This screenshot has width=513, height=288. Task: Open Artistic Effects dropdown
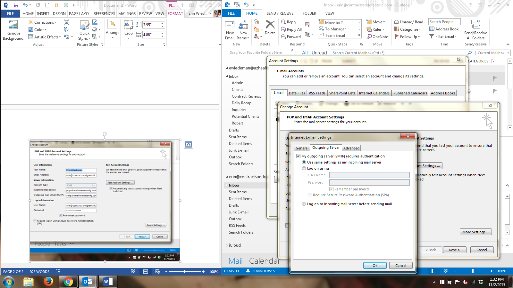[x=45, y=37]
